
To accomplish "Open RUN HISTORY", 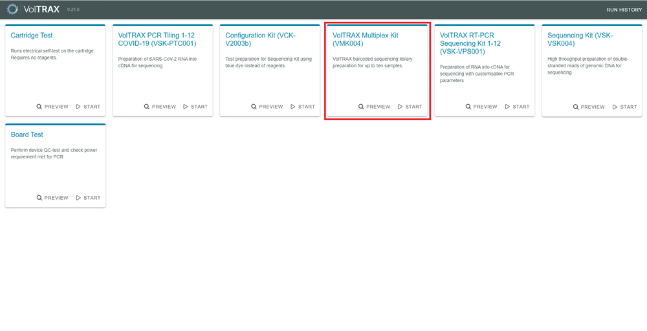I will pos(624,10).
